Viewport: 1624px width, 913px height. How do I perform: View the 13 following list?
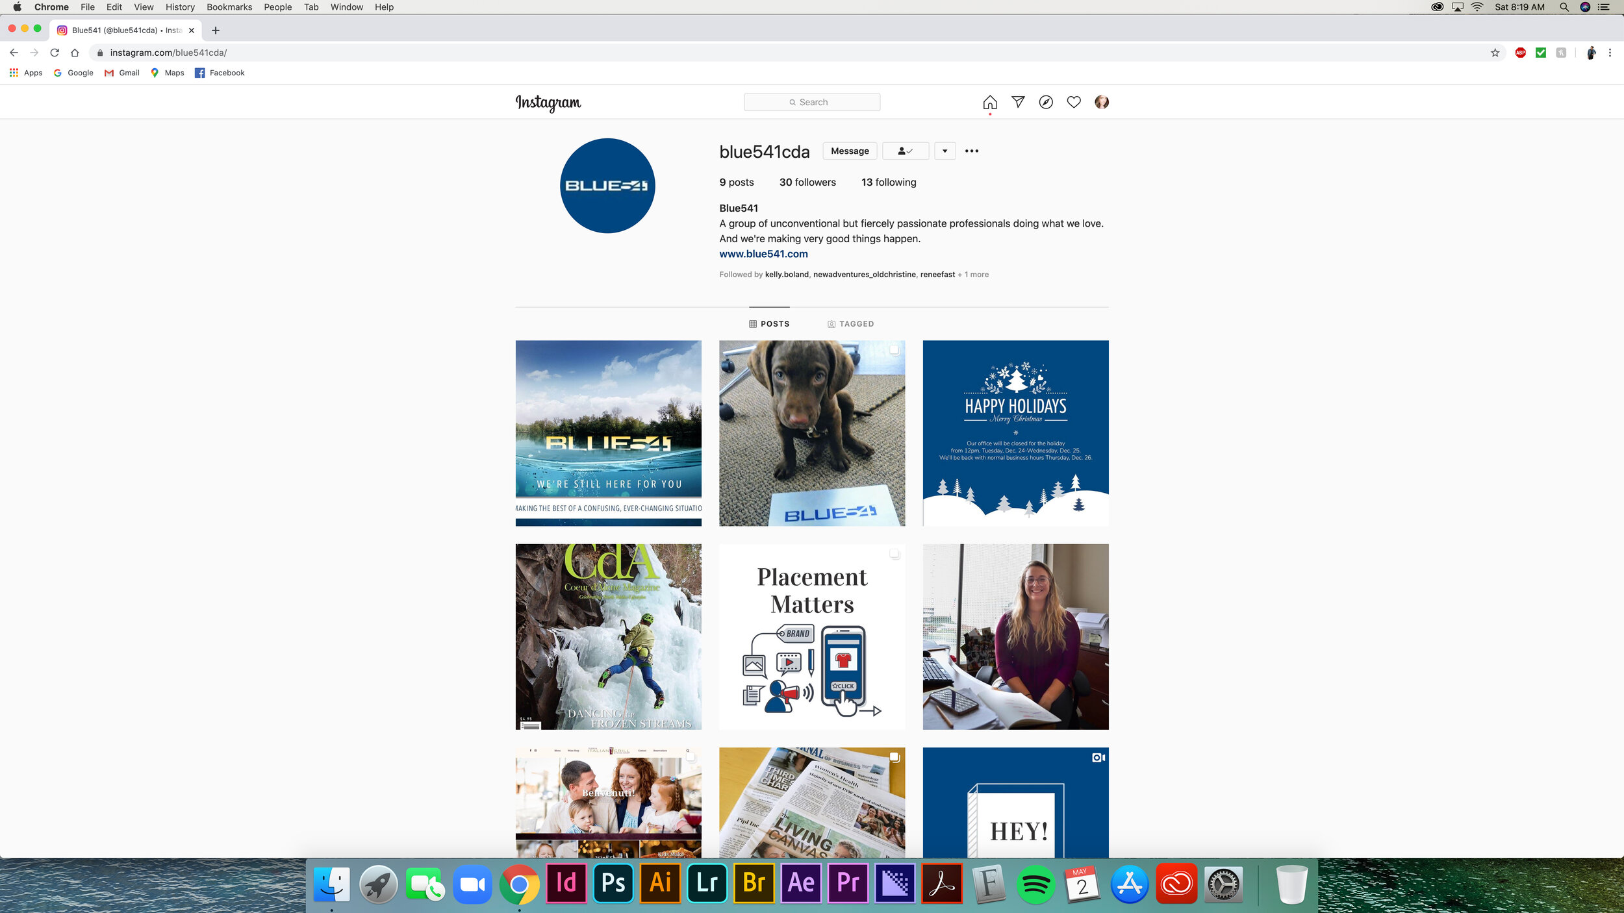[889, 182]
